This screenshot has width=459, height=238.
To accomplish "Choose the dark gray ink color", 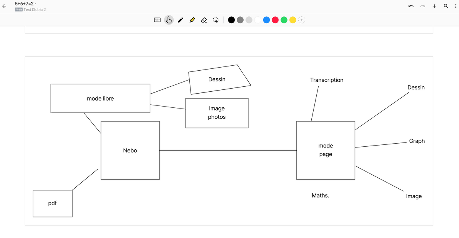I will tap(240, 20).
